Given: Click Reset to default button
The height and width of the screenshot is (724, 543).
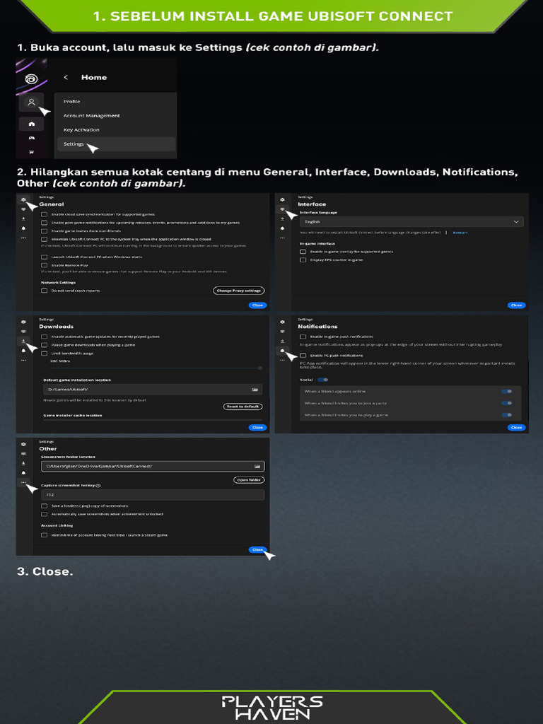Looking at the screenshot, I should click(x=243, y=407).
